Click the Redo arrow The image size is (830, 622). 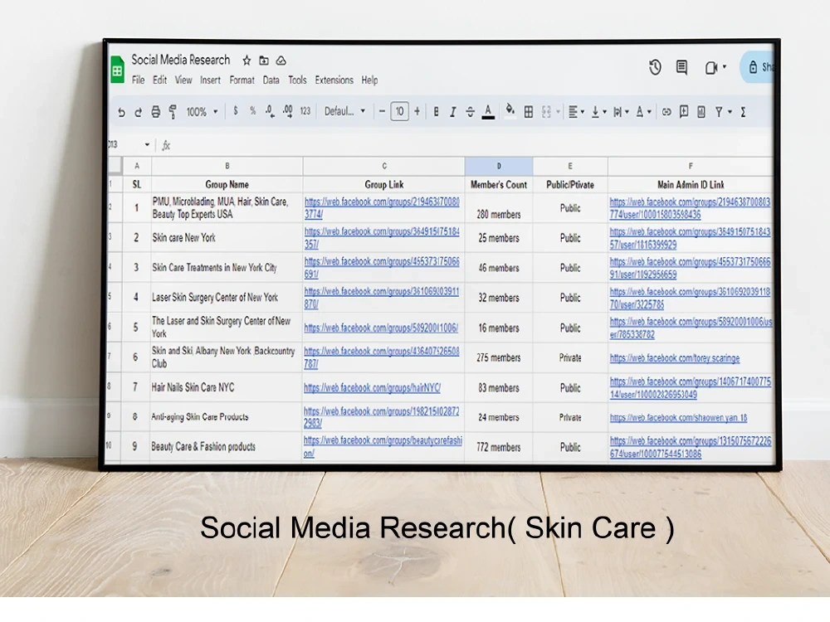[138, 112]
